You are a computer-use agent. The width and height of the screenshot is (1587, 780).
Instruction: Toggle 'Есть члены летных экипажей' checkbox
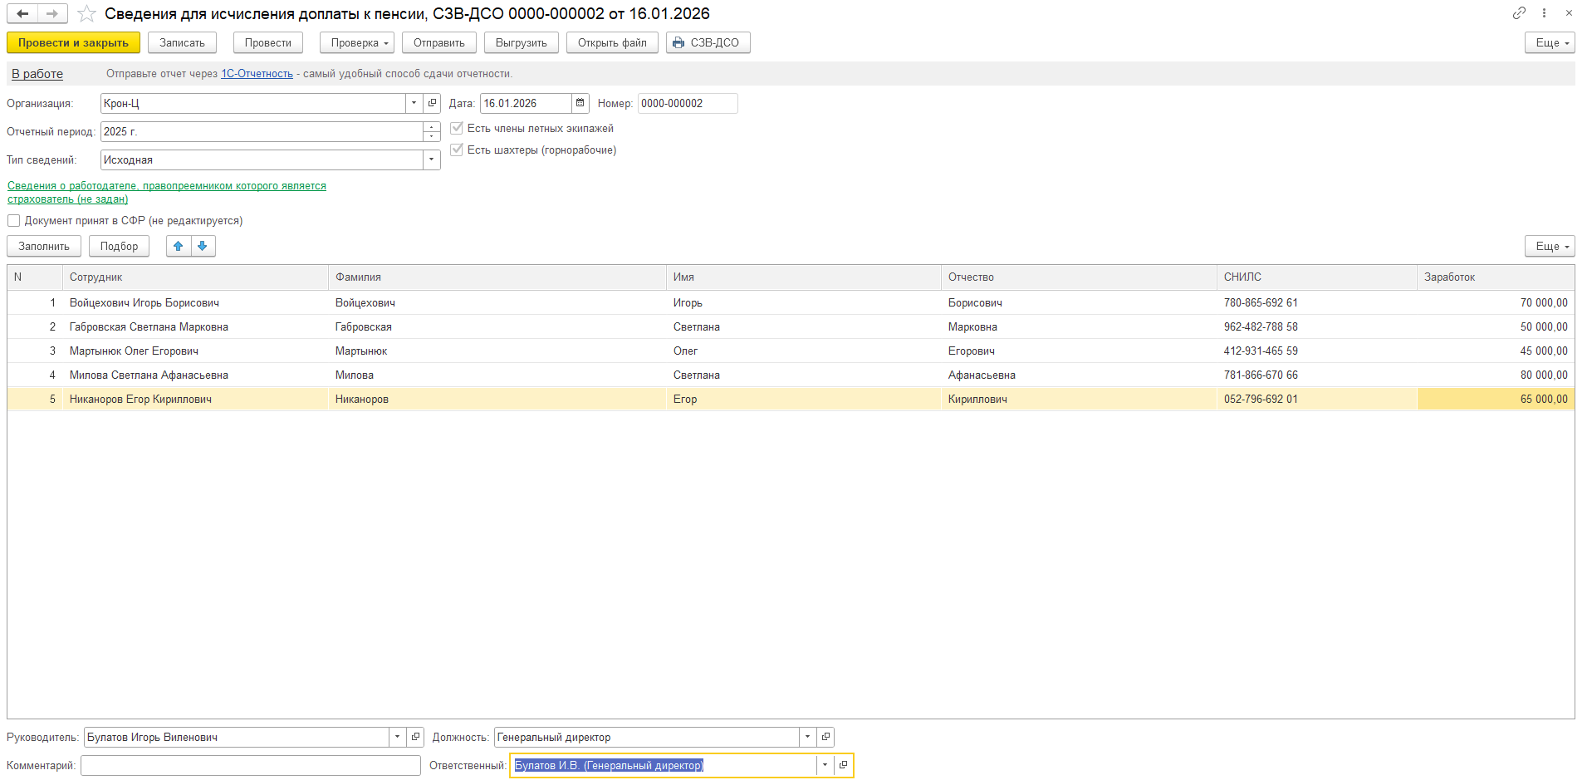point(457,128)
